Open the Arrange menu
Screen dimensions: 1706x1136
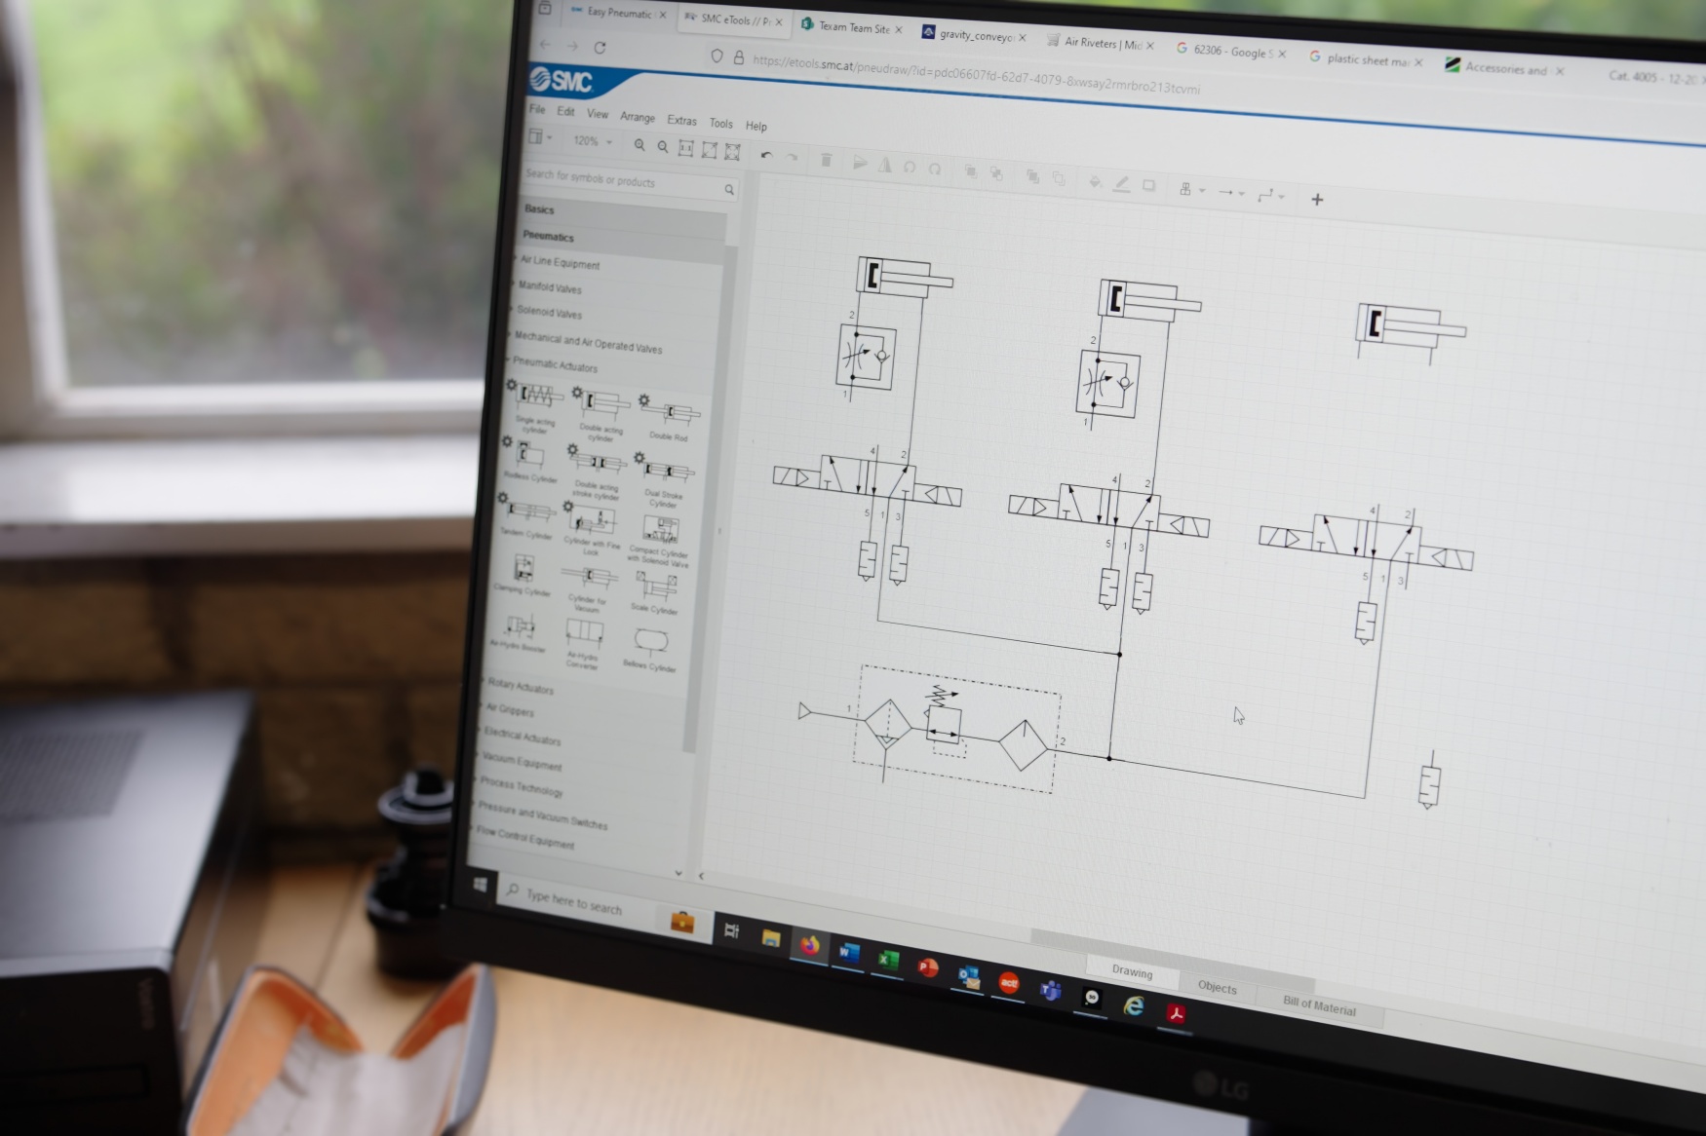638,117
